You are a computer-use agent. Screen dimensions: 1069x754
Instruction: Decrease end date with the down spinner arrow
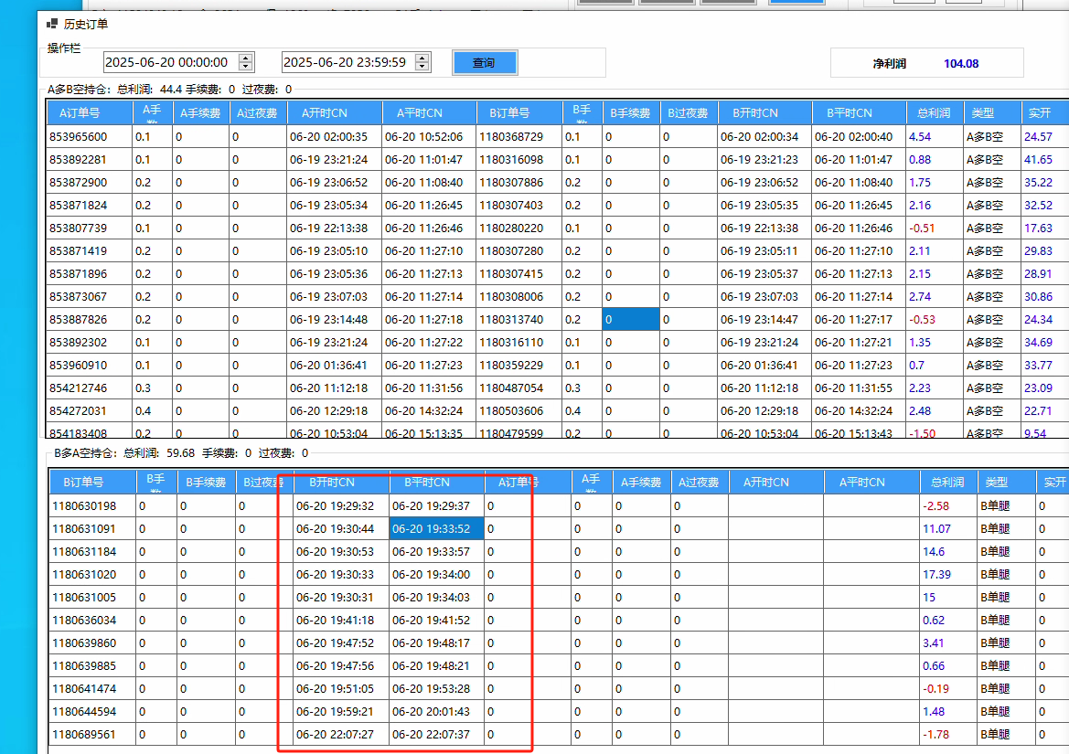click(422, 67)
